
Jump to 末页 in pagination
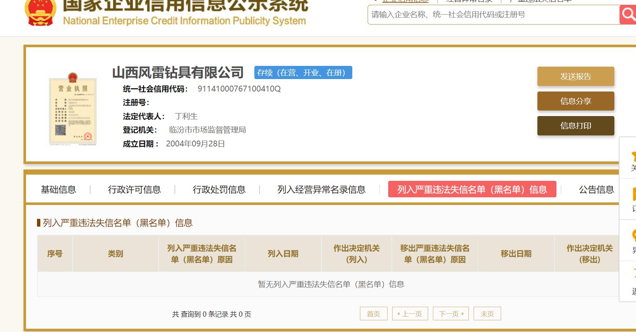click(487, 314)
